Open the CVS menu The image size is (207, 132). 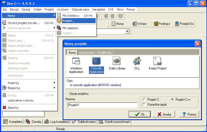click(111, 9)
